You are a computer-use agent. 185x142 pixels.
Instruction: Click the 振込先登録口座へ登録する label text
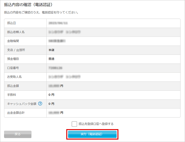point(96,124)
